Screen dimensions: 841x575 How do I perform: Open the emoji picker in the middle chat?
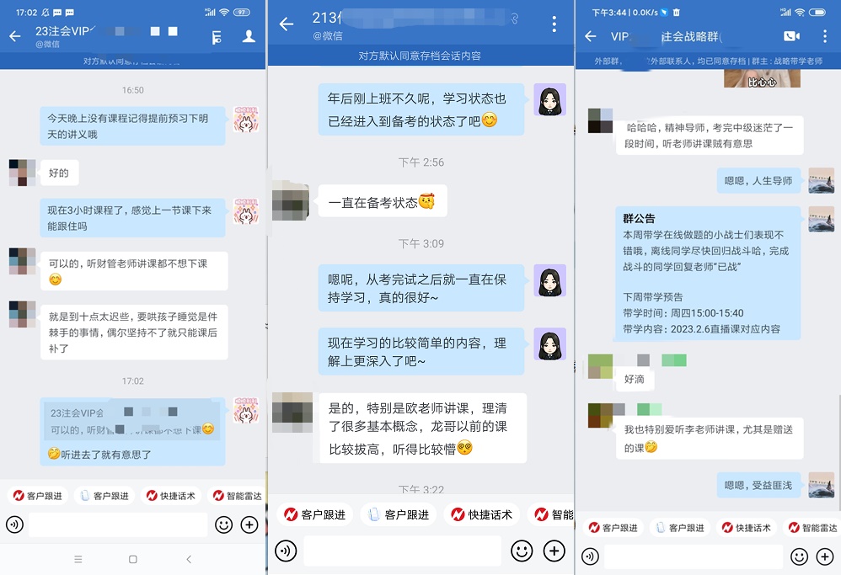[x=522, y=551]
